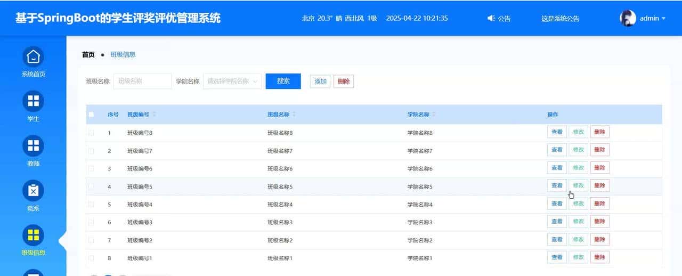Click 删除 for row 班级名称7
Screen dimensions: 682x276
[x=600, y=150]
